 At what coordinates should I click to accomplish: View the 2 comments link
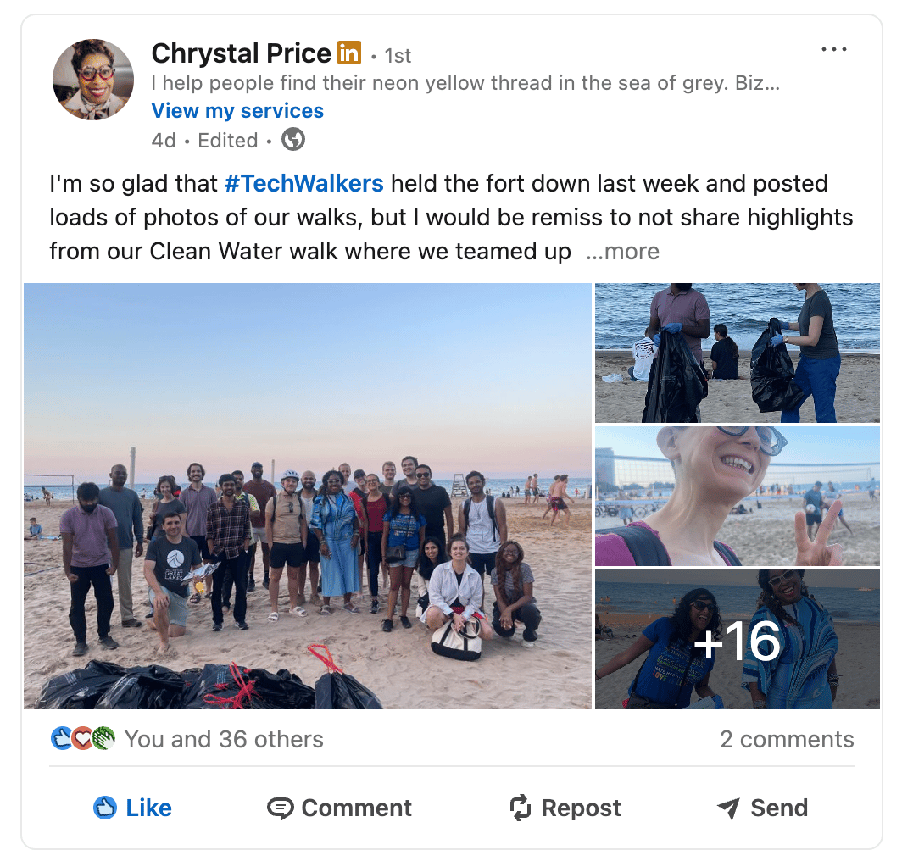pyautogui.click(x=787, y=739)
